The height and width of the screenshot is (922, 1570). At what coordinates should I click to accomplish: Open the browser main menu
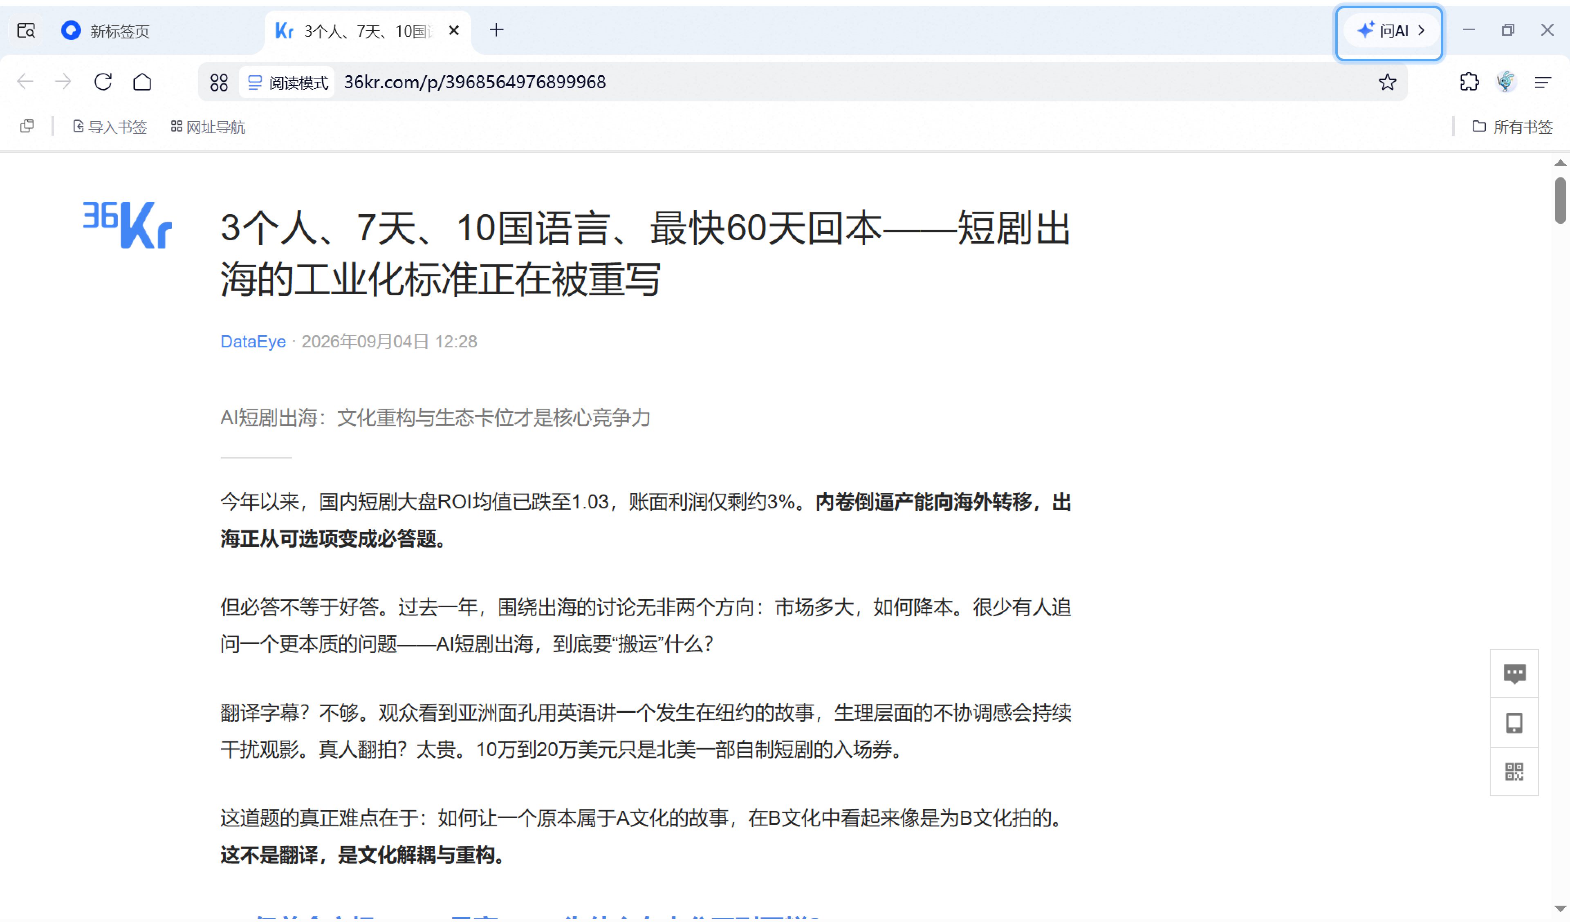(1543, 82)
